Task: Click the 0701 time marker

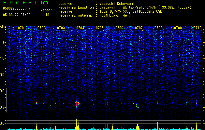Action: [x=22, y=28]
